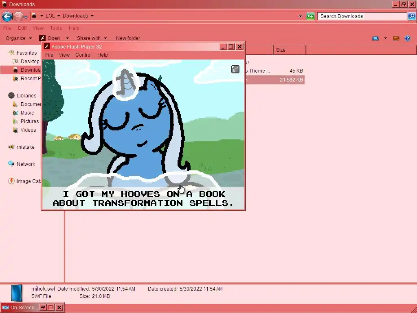Click the Videos library icon
This screenshot has width=417, height=313.
[x=15, y=130]
